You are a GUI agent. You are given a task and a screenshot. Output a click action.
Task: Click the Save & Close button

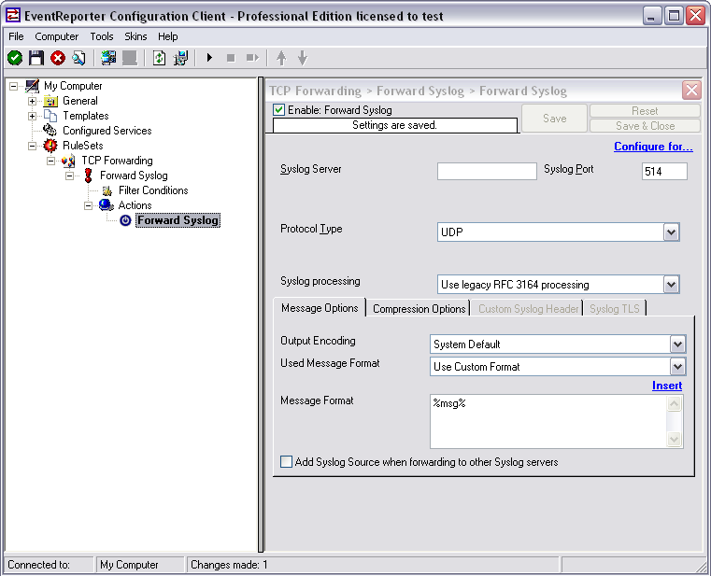645,125
